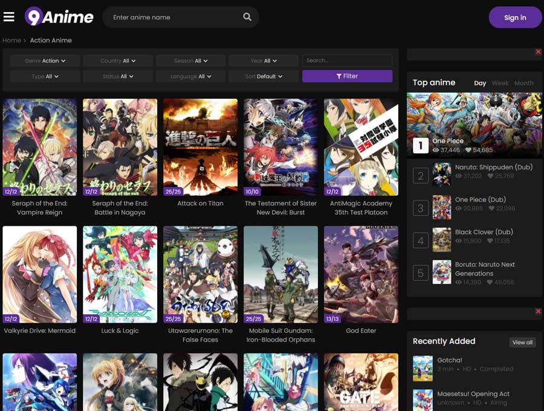
Task: Open the Luck & Logic poster
Action: [x=120, y=274]
